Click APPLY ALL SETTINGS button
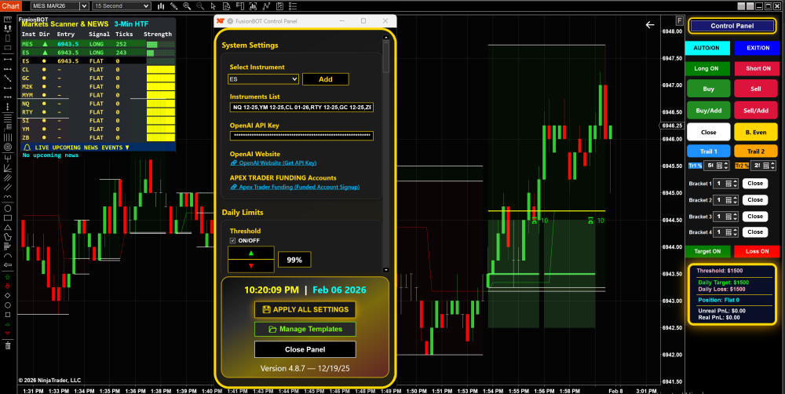This screenshot has width=785, height=394. (x=305, y=309)
